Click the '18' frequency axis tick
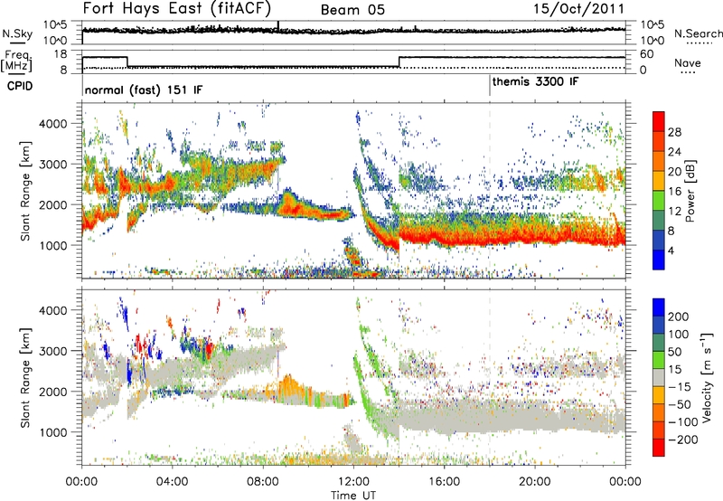 60,54
